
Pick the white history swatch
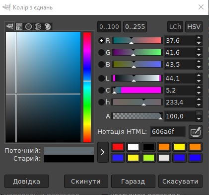(133, 147)
